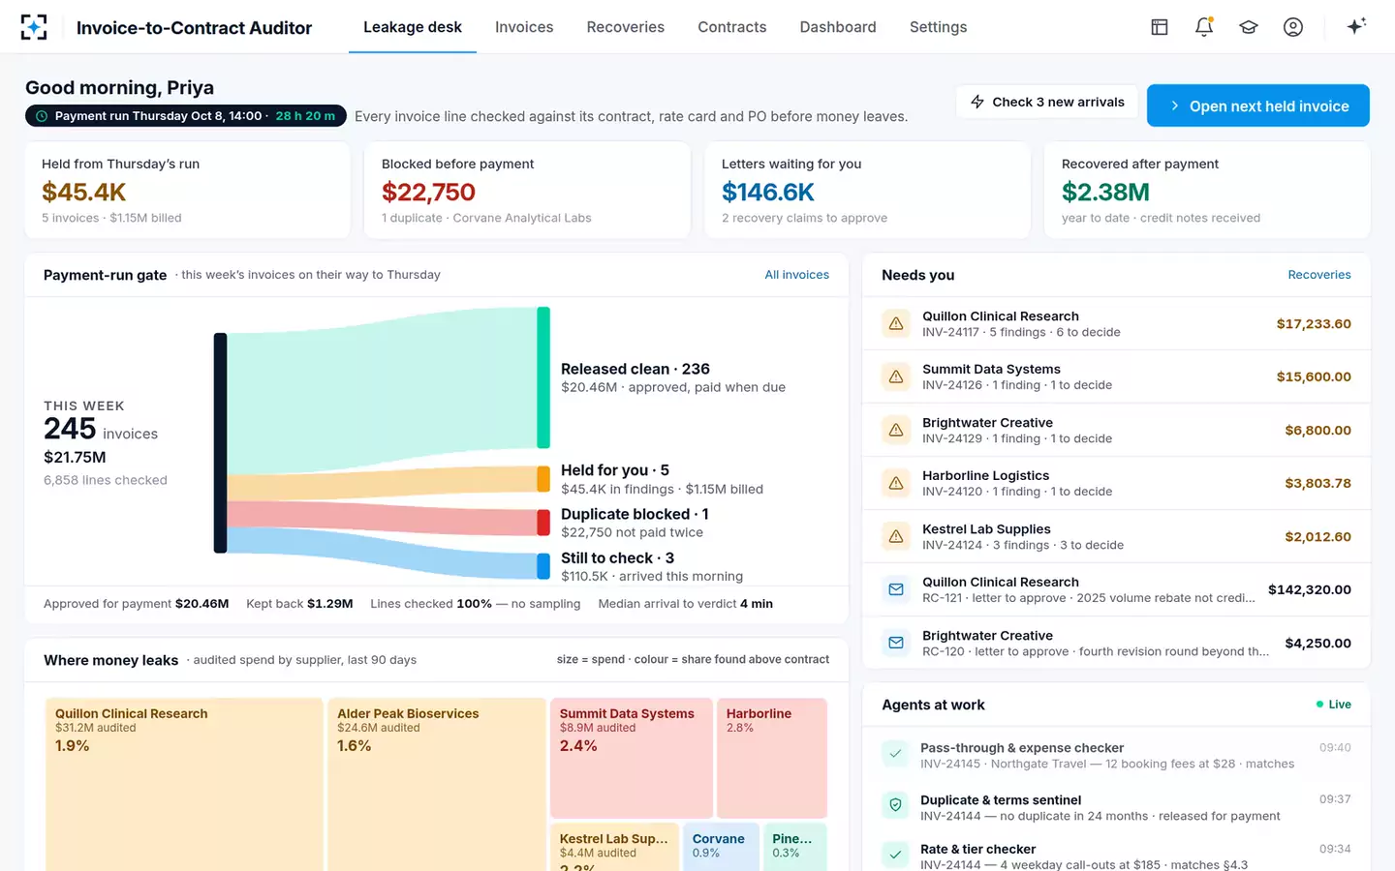Follow the All invoices link
This screenshot has height=871, width=1395.
tap(797, 275)
